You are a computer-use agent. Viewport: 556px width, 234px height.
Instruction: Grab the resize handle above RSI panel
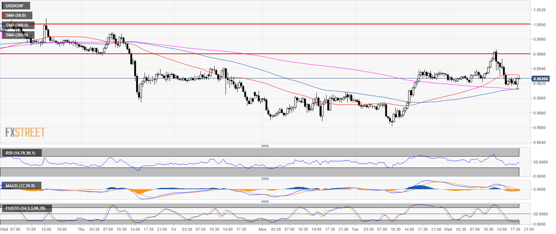click(x=265, y=146)
